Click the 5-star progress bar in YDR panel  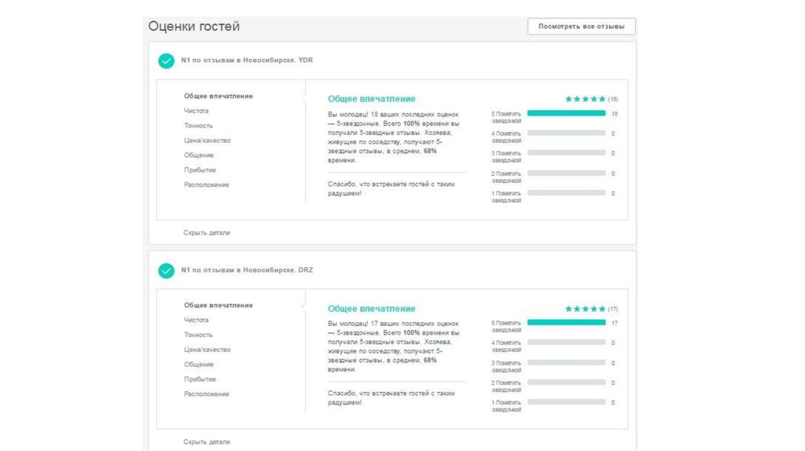click(x=566, y=113)
